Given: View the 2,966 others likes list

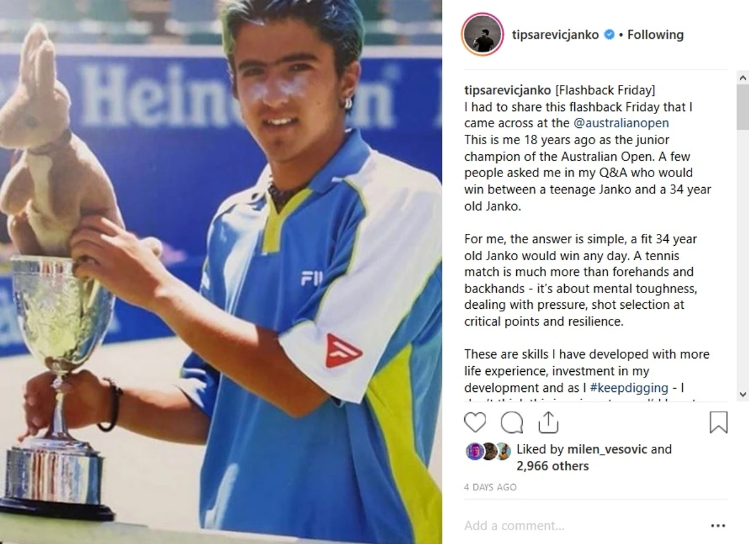Looking at the screenshot, I should 552,466.
